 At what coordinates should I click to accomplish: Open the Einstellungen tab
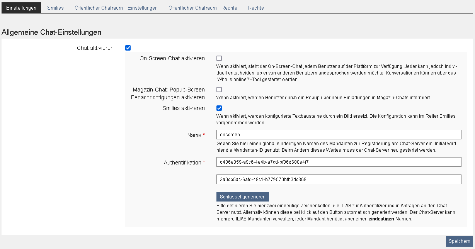coord(21,8)
